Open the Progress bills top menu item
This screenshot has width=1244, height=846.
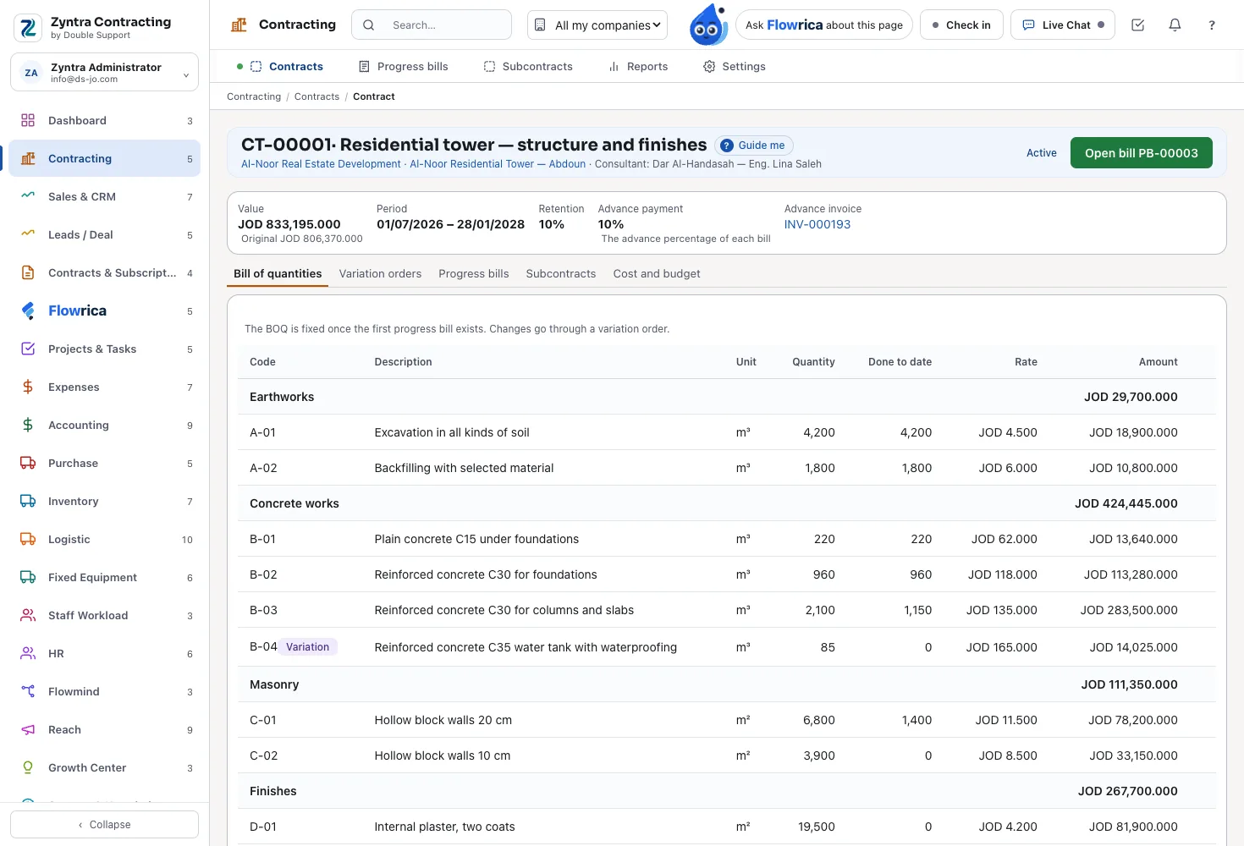point(404,67)
